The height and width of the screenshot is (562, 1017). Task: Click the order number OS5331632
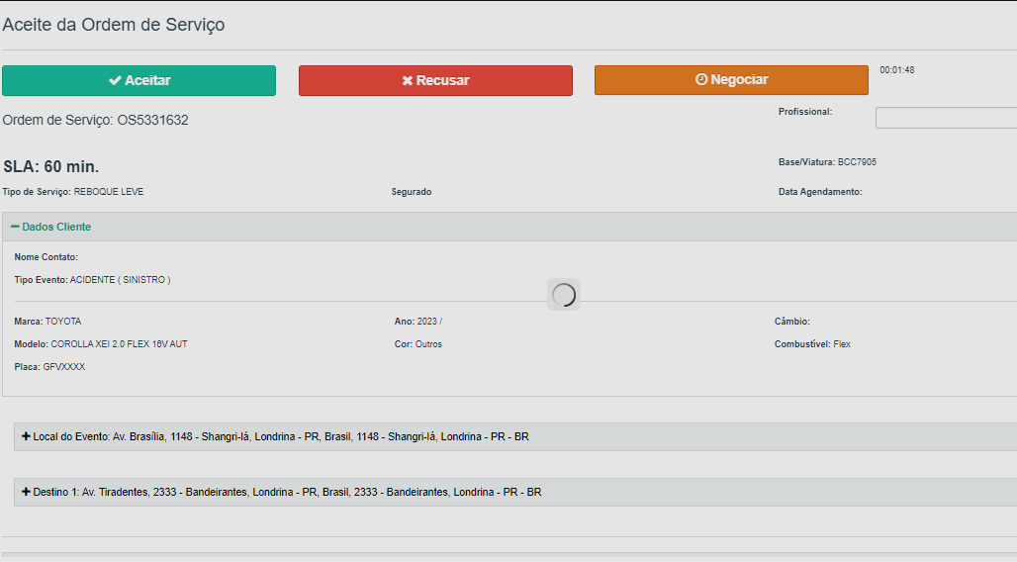tap(153, 120)
